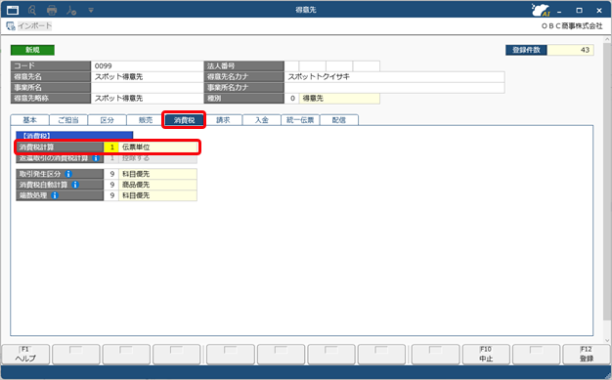
Task: Click the 得意先名 field スポット得意先
Action: (x=147, y=77)
